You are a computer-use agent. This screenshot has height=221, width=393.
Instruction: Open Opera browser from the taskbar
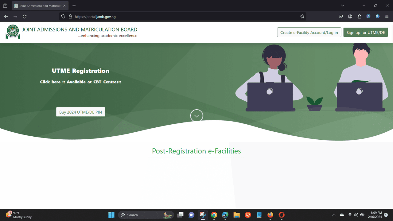tap(282, 215)
